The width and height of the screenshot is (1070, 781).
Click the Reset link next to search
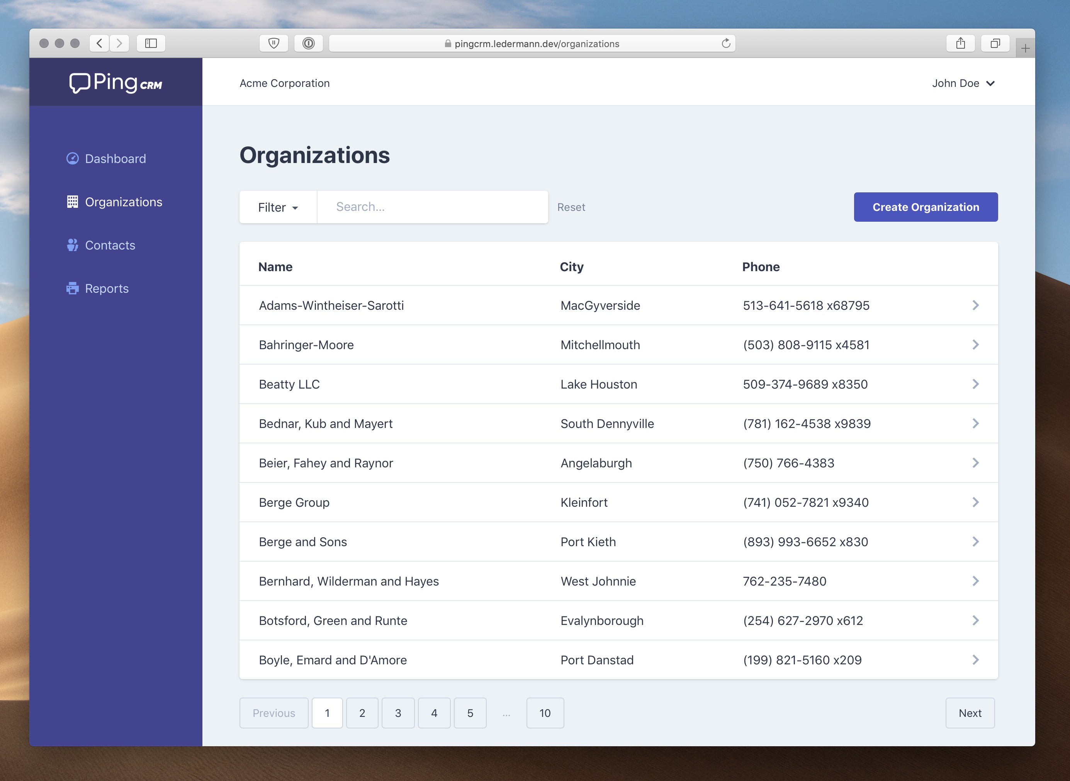click(x=571, y=207)
